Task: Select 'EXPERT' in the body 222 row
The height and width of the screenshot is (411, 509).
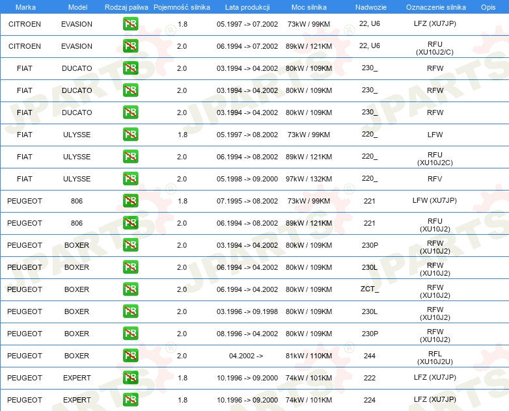Action: (77, 378)
